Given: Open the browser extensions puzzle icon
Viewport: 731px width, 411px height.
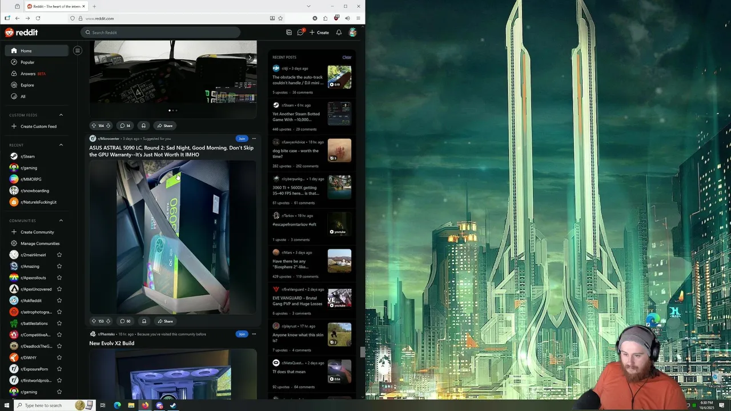Looking at the screenshot, I should tap(326, 18).
